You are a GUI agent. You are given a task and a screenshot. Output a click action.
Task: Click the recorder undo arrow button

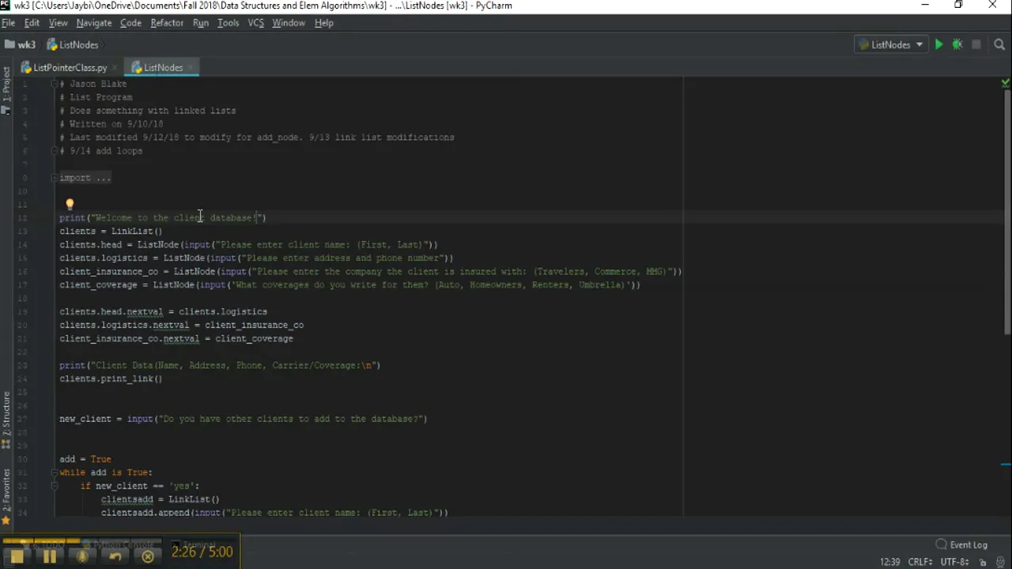(115, 556)
